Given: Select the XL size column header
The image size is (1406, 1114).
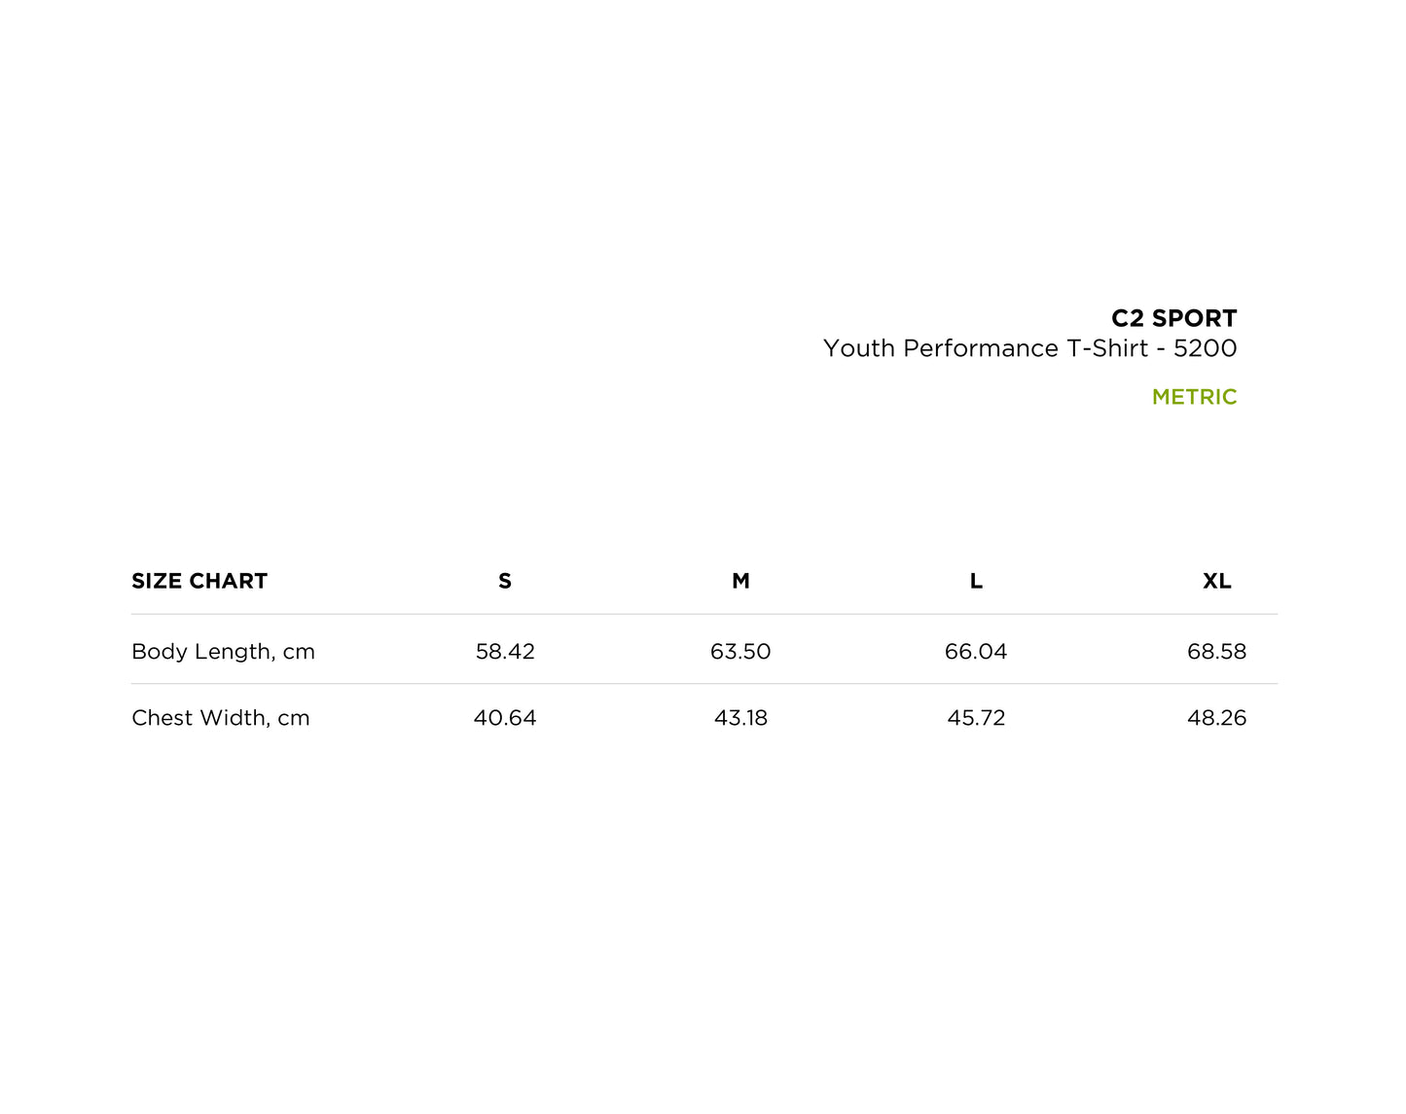Looking at the screenshot, I should 1216,581.
